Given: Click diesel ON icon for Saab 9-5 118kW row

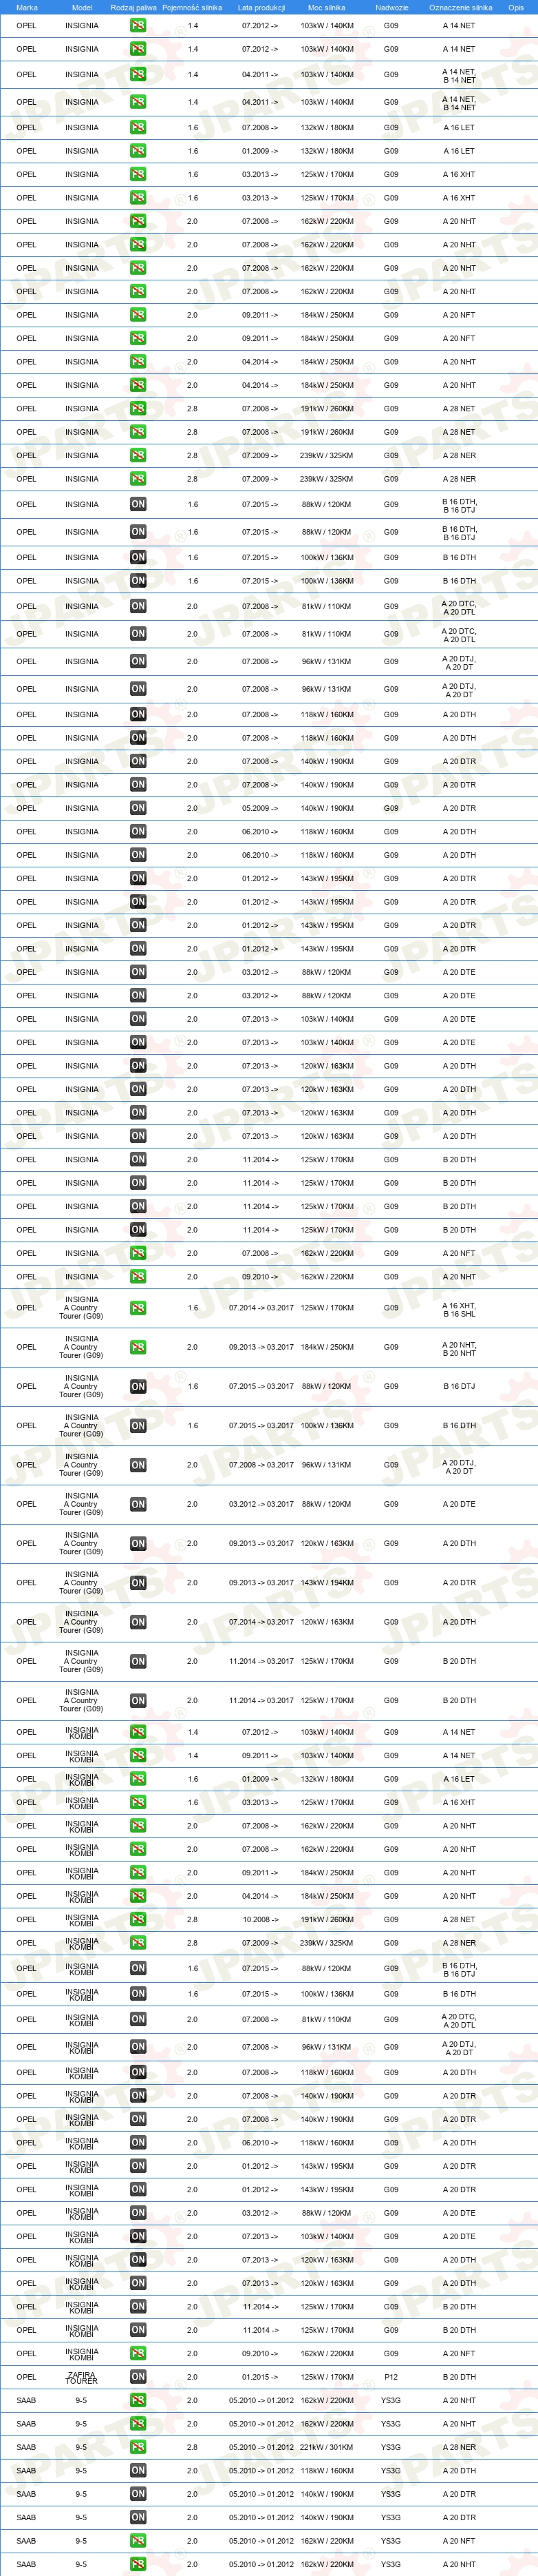Looking at the screenshot, I should tap(138, 2470).
